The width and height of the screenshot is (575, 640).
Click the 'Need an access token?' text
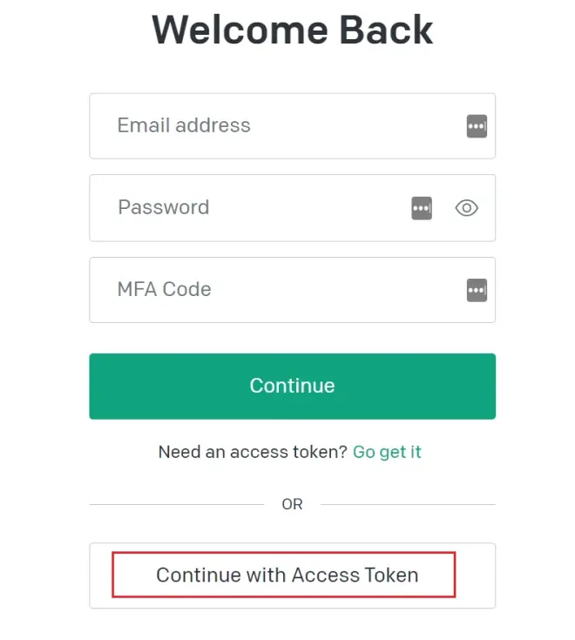click(253, 452)
